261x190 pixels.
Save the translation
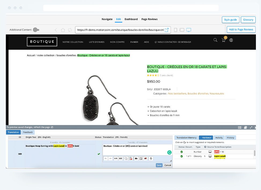(159, 165)
